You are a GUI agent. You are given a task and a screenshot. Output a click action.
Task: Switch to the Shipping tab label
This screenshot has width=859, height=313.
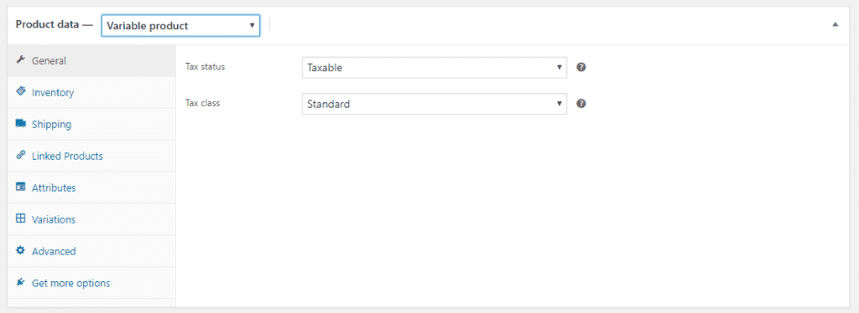51,125
